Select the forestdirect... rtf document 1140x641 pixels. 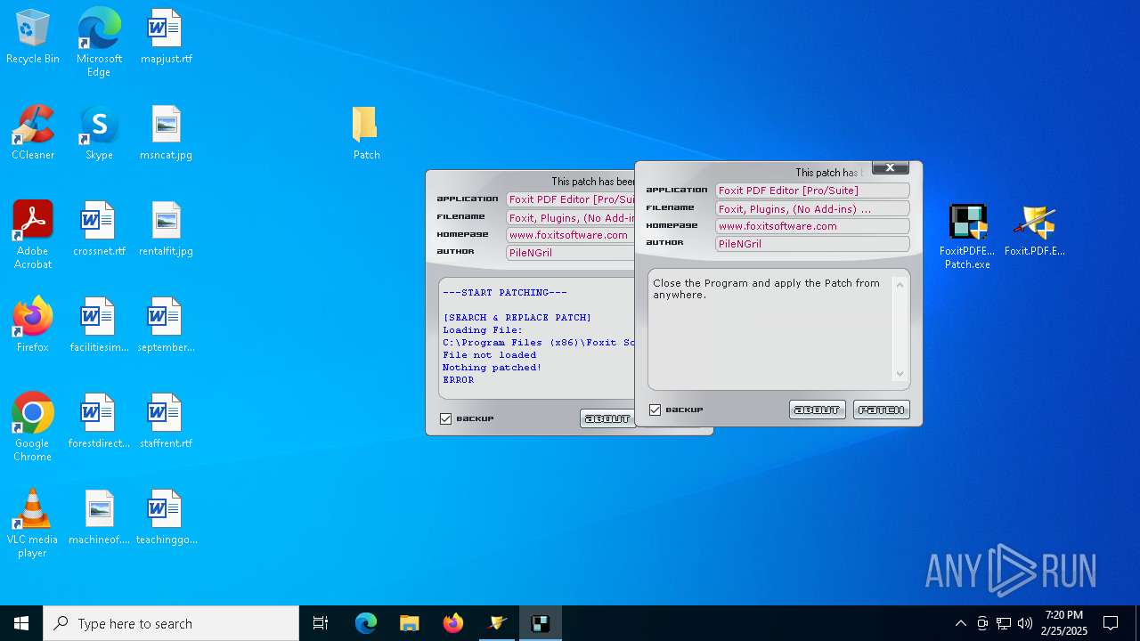(99, 422)
